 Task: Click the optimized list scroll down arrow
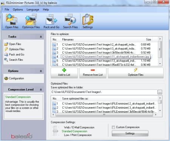coord(160,110)
